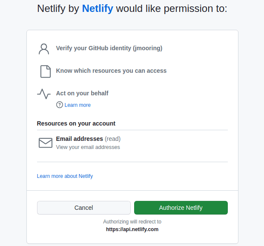The height and width of the screenshot is (246, 264).
Task: Click the activity pulse icon
Action: point(44,94)
